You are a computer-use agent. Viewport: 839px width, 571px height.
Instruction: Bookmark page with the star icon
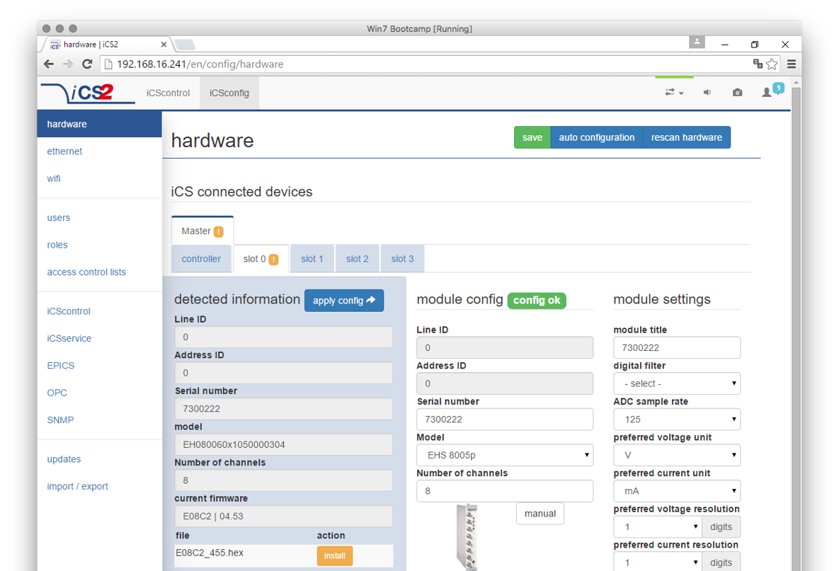point(772,64)
